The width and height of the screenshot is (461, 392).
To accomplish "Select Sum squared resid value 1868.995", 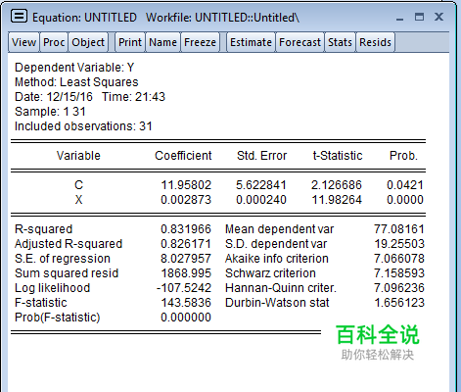I will pos(186,273).
